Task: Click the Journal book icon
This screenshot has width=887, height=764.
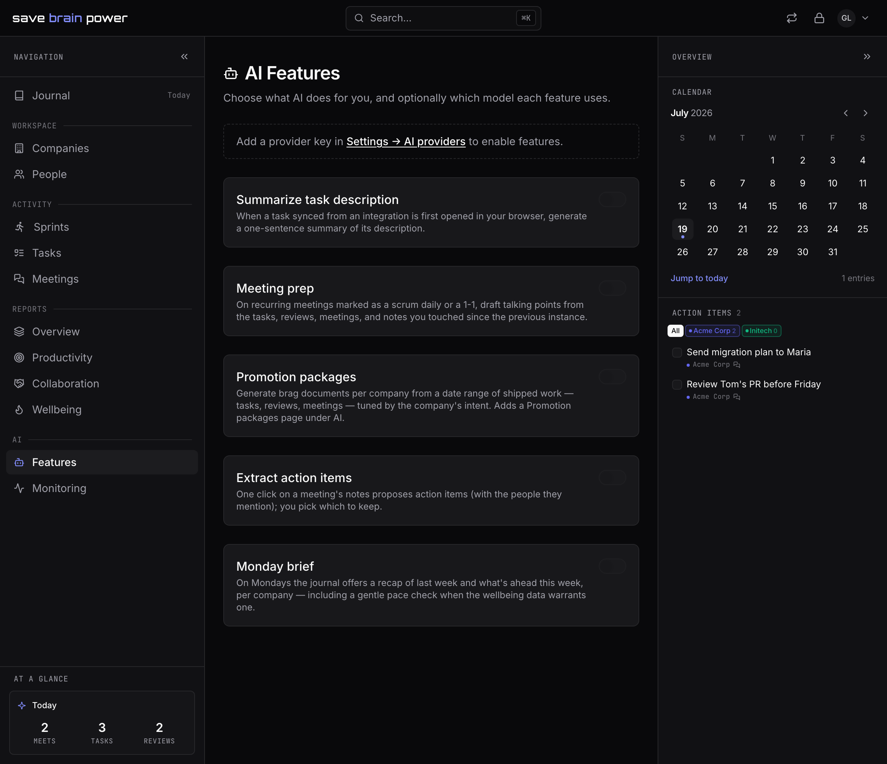Action: pos(19,95)
